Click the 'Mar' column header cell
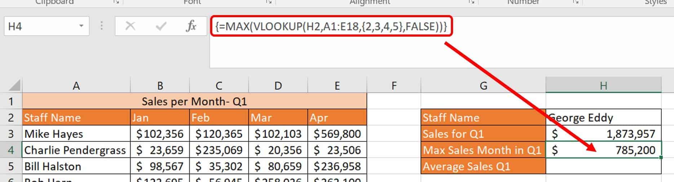 coord(278,117)
